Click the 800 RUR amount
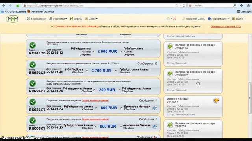This screenshot has width=252, height=141. [x=109, y=108]
